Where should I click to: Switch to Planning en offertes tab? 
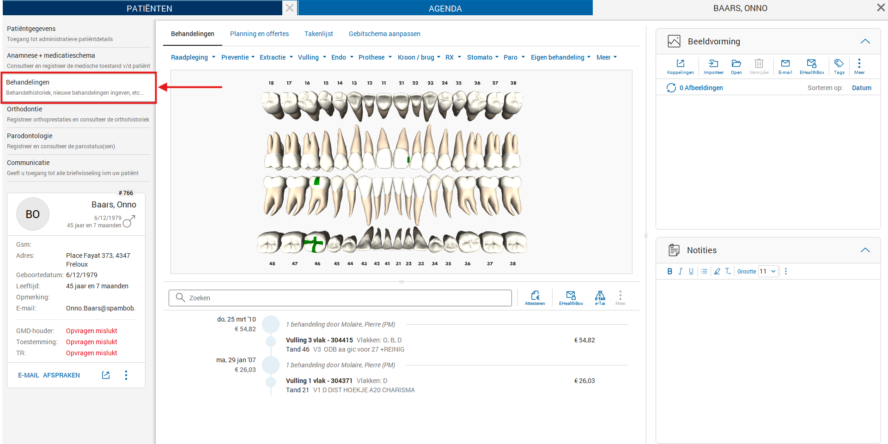click(x=259, y=34)
